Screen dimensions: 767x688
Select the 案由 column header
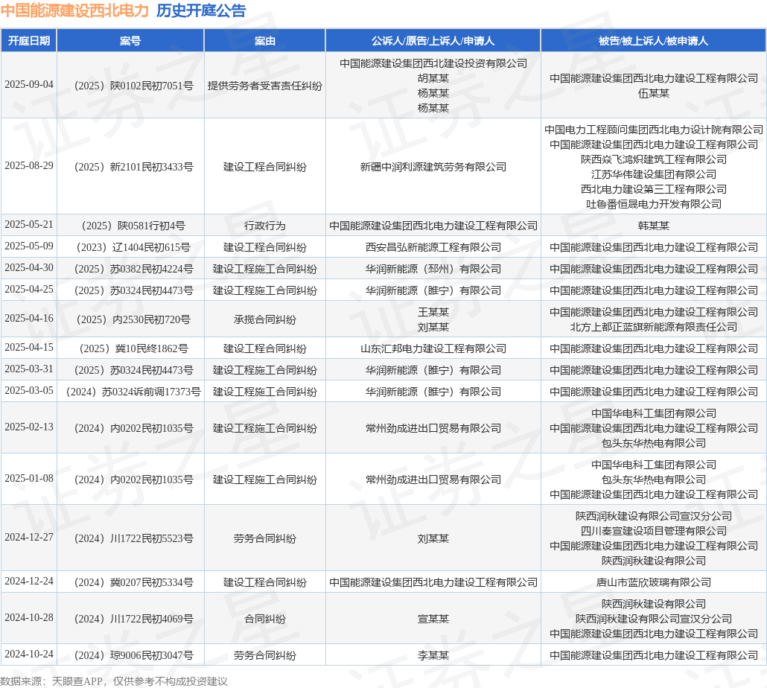(264, 41)
